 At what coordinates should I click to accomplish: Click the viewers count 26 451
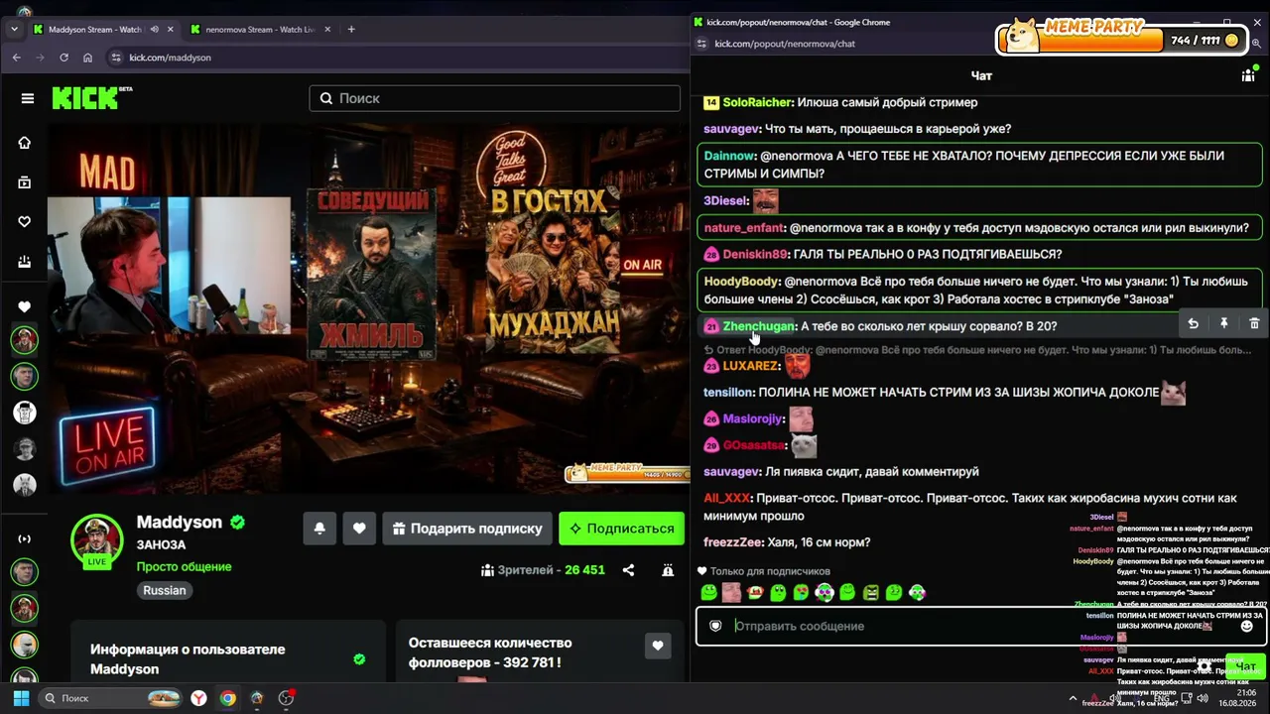pyautogui.click(x=584, y=570)
